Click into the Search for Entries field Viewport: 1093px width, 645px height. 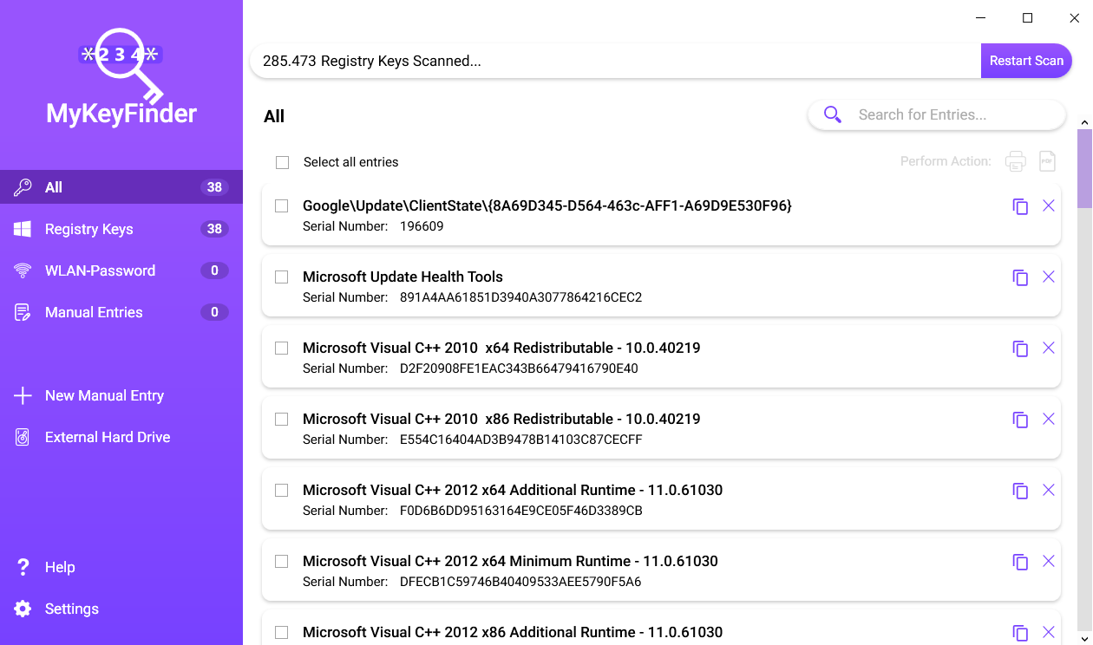coord(936,114)
